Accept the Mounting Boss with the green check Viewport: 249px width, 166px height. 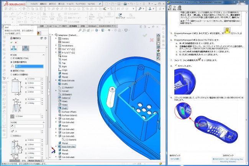pos(11,42)
